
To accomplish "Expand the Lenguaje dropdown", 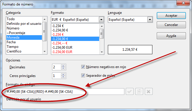I will tap(150, 20).
